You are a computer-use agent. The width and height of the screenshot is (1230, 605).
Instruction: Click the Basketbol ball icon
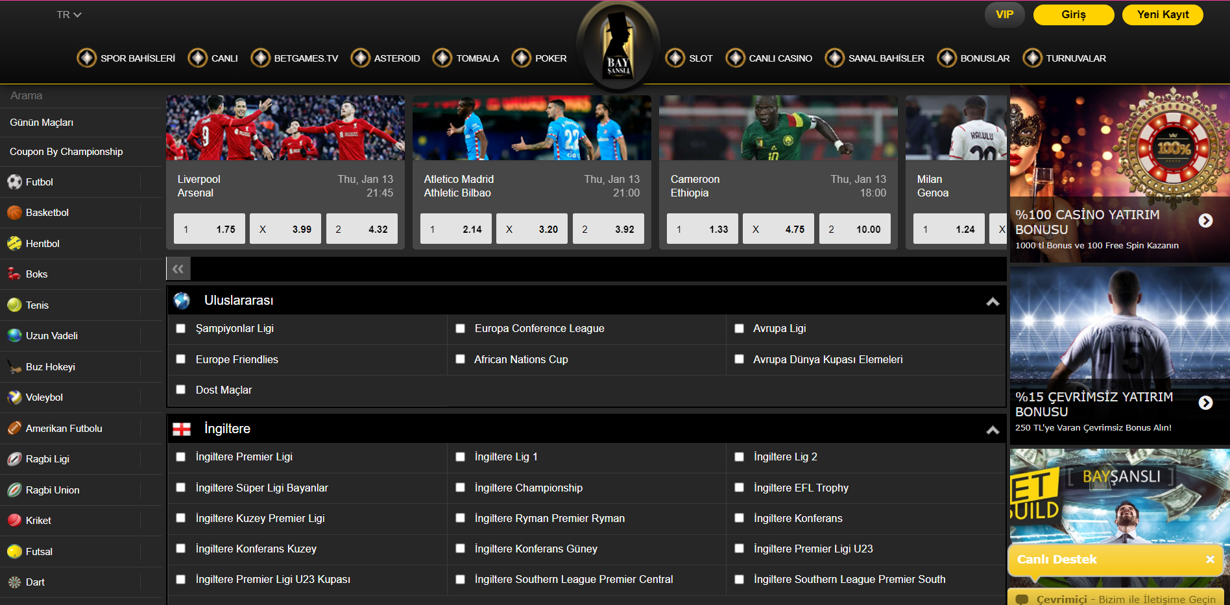pos(14,213)
